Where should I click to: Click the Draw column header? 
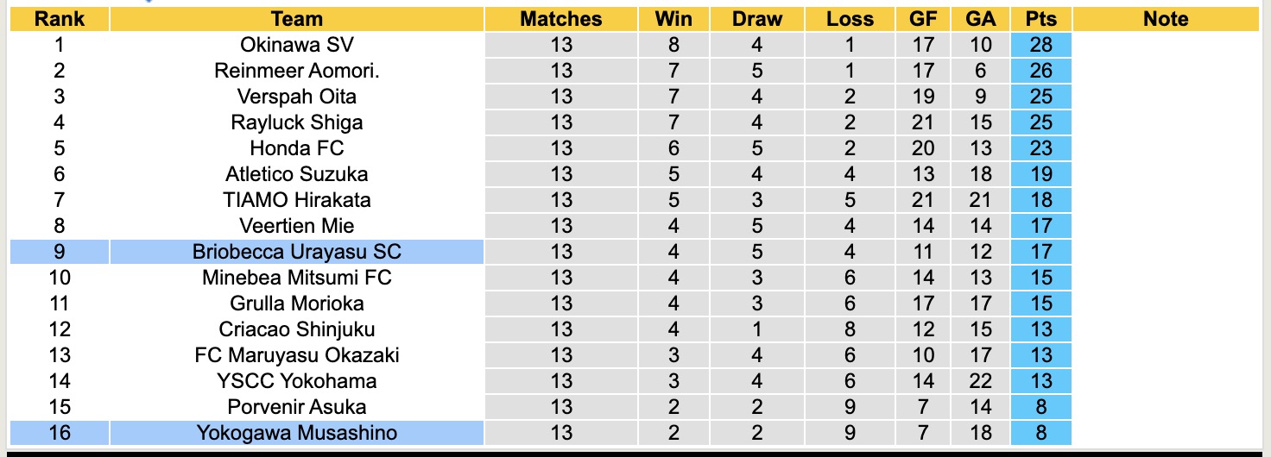[757, 19]
